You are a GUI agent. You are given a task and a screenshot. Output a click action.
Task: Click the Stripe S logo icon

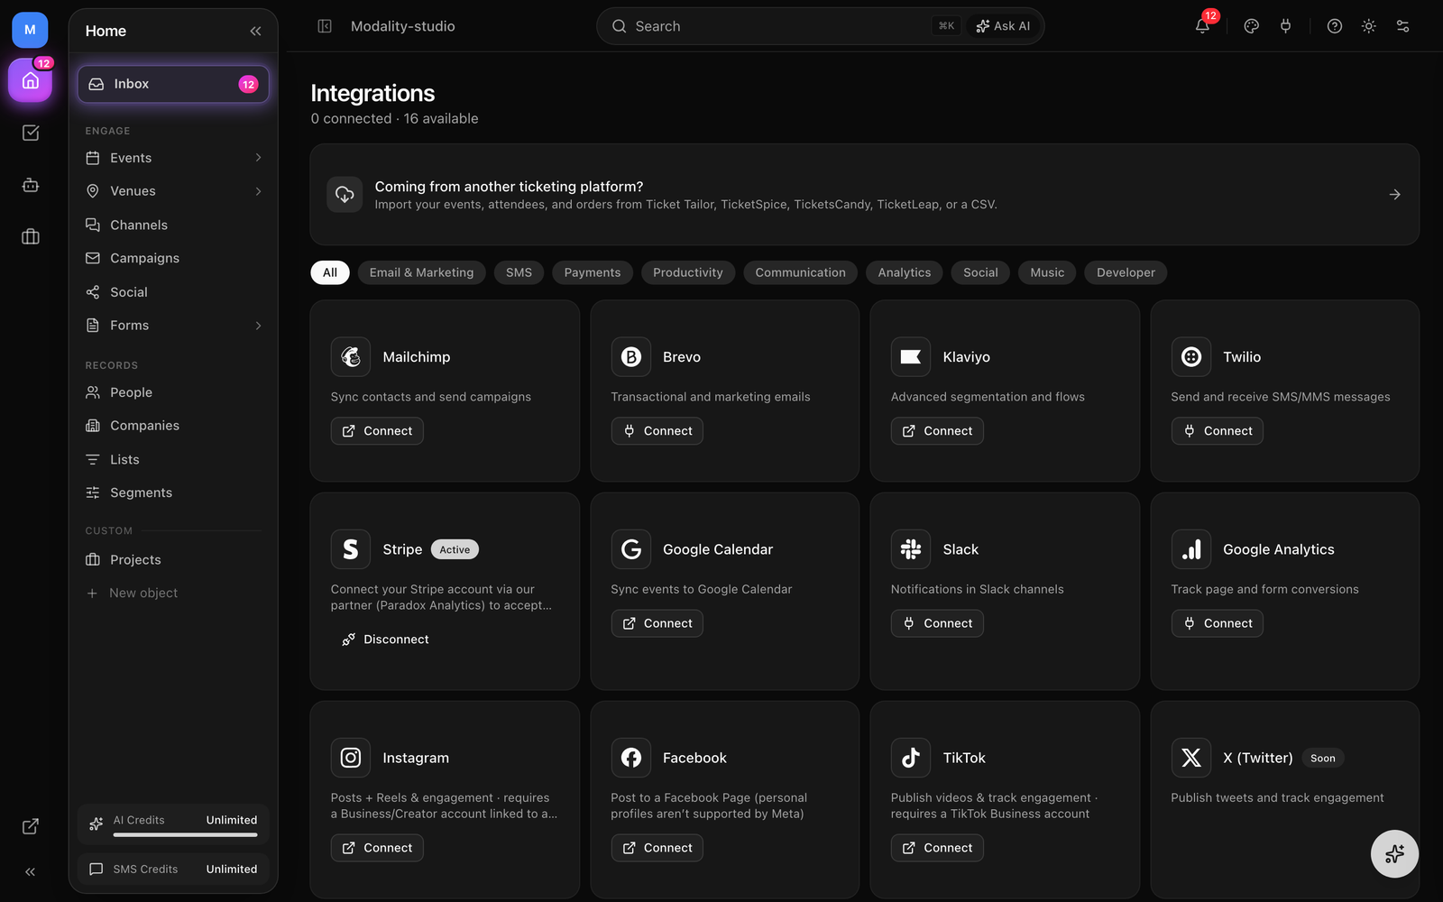351,549
